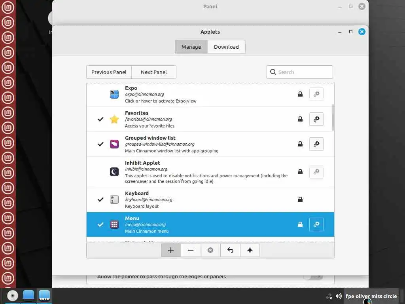
Task: Click the topmost Mint logo in left panel
Action: pos(8,7)
